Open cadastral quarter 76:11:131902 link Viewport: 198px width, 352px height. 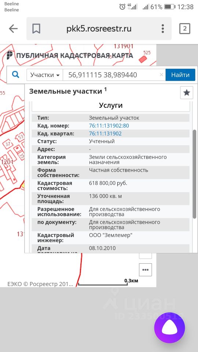click(x=105, y=133)
